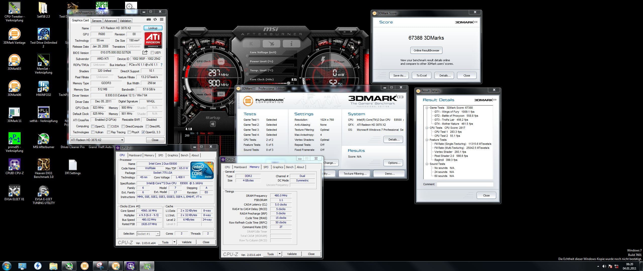
Task: Open Heaven DX11 Benchmark icon
Action: [x=43, y=168]
